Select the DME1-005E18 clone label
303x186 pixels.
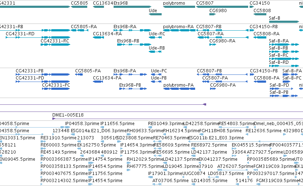(x=68, y=115)
